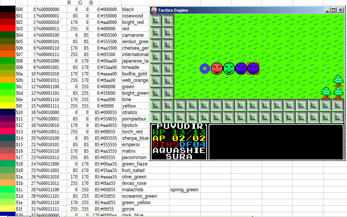Click the web_orange swatch in row $0b

[x=8, y=80]
